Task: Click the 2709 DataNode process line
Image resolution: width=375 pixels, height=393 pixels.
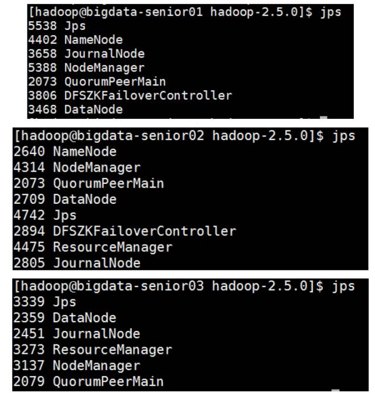Action: tap(64, 199)
